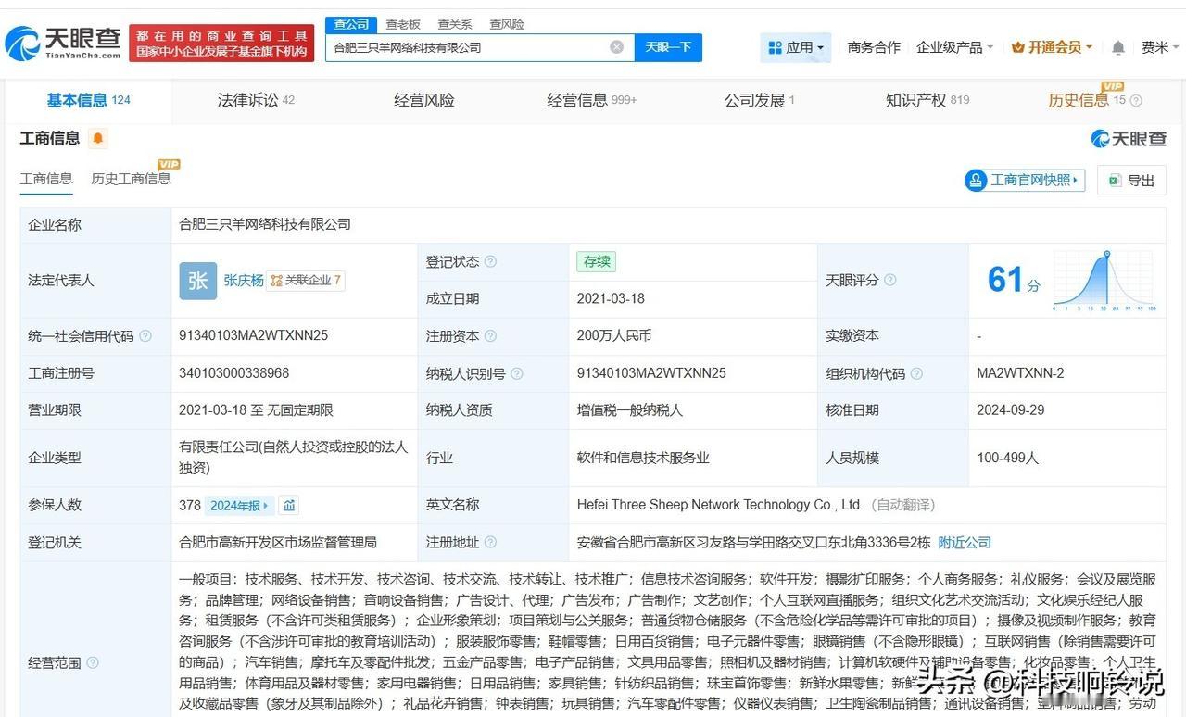Open the 知识产权 tab
The image size is (1186, 717).
pyautogui.click(x=927, y=100)
